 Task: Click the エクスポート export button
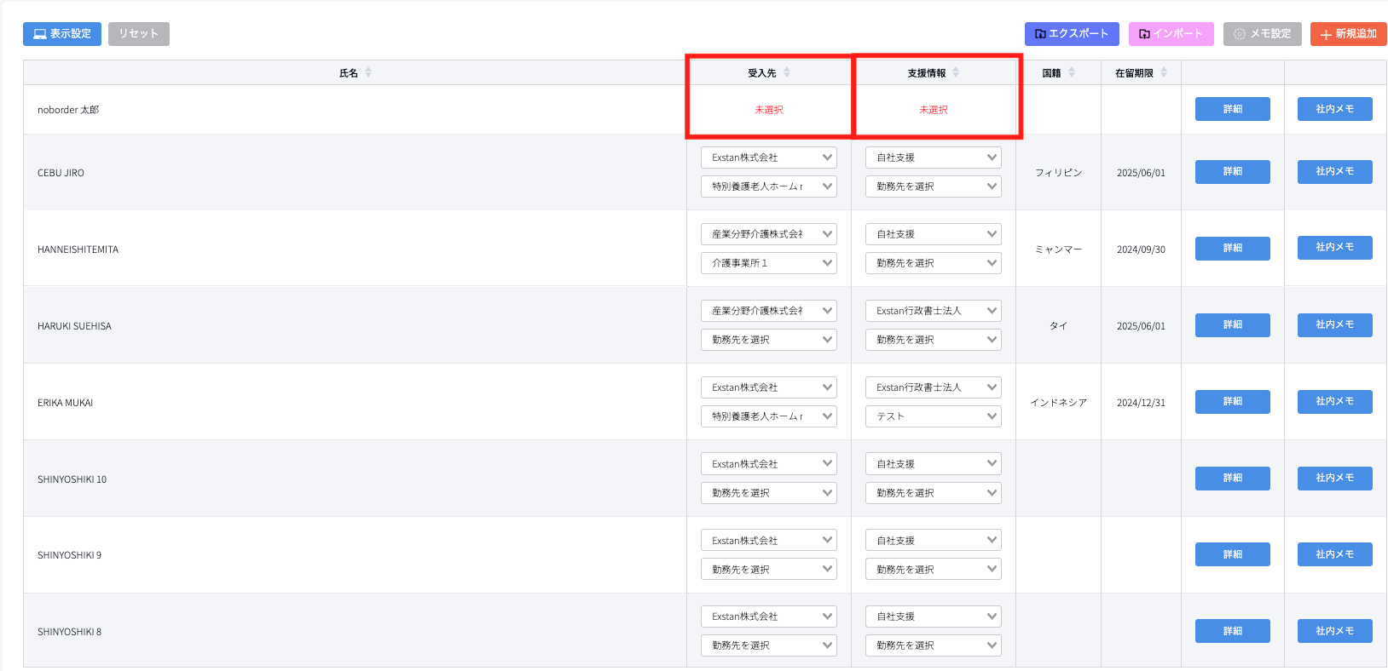pos(1072,34)
